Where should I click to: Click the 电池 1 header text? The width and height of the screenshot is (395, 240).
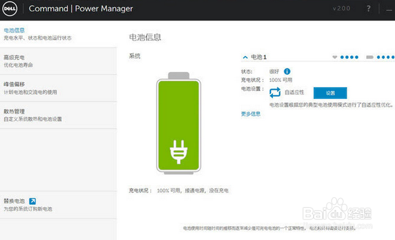coord(258,57)
